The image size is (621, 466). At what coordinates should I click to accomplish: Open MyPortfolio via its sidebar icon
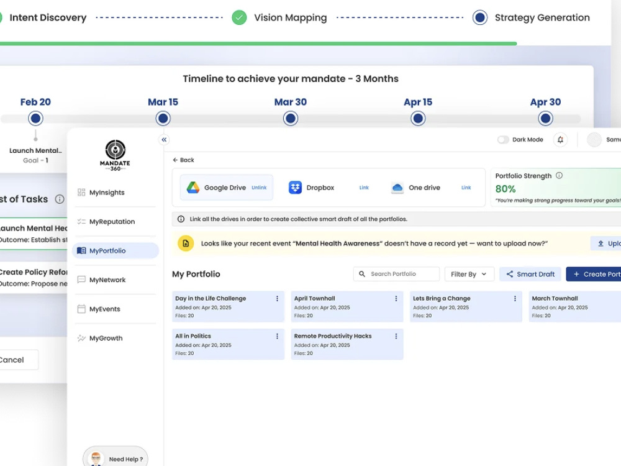tap(81, 250)
